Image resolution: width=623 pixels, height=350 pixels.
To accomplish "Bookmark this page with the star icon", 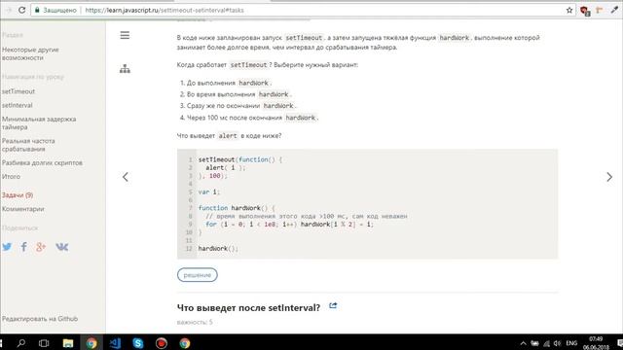I will tap(569, 10).
